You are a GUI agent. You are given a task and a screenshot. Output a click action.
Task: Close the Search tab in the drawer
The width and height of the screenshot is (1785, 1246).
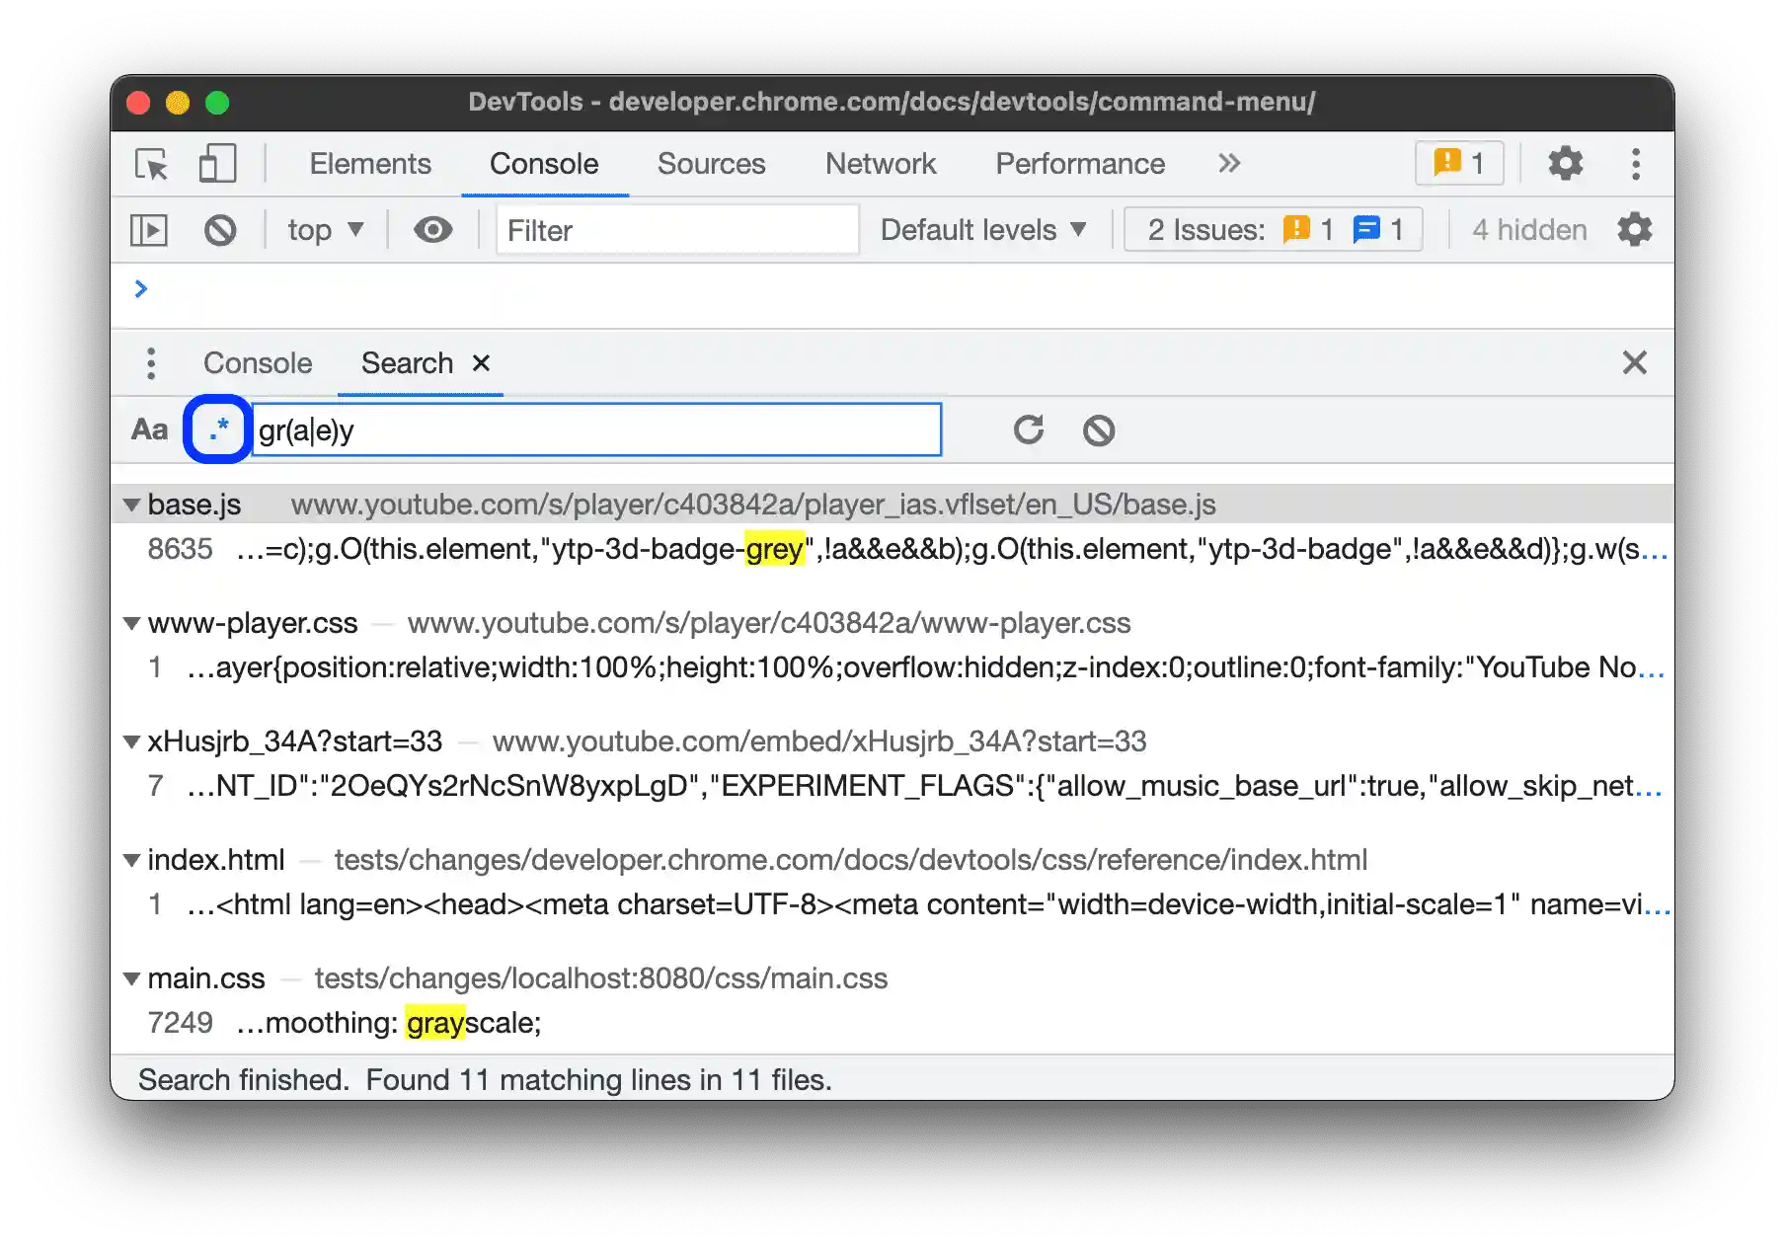pyautogui.click(x=481, y=363)
